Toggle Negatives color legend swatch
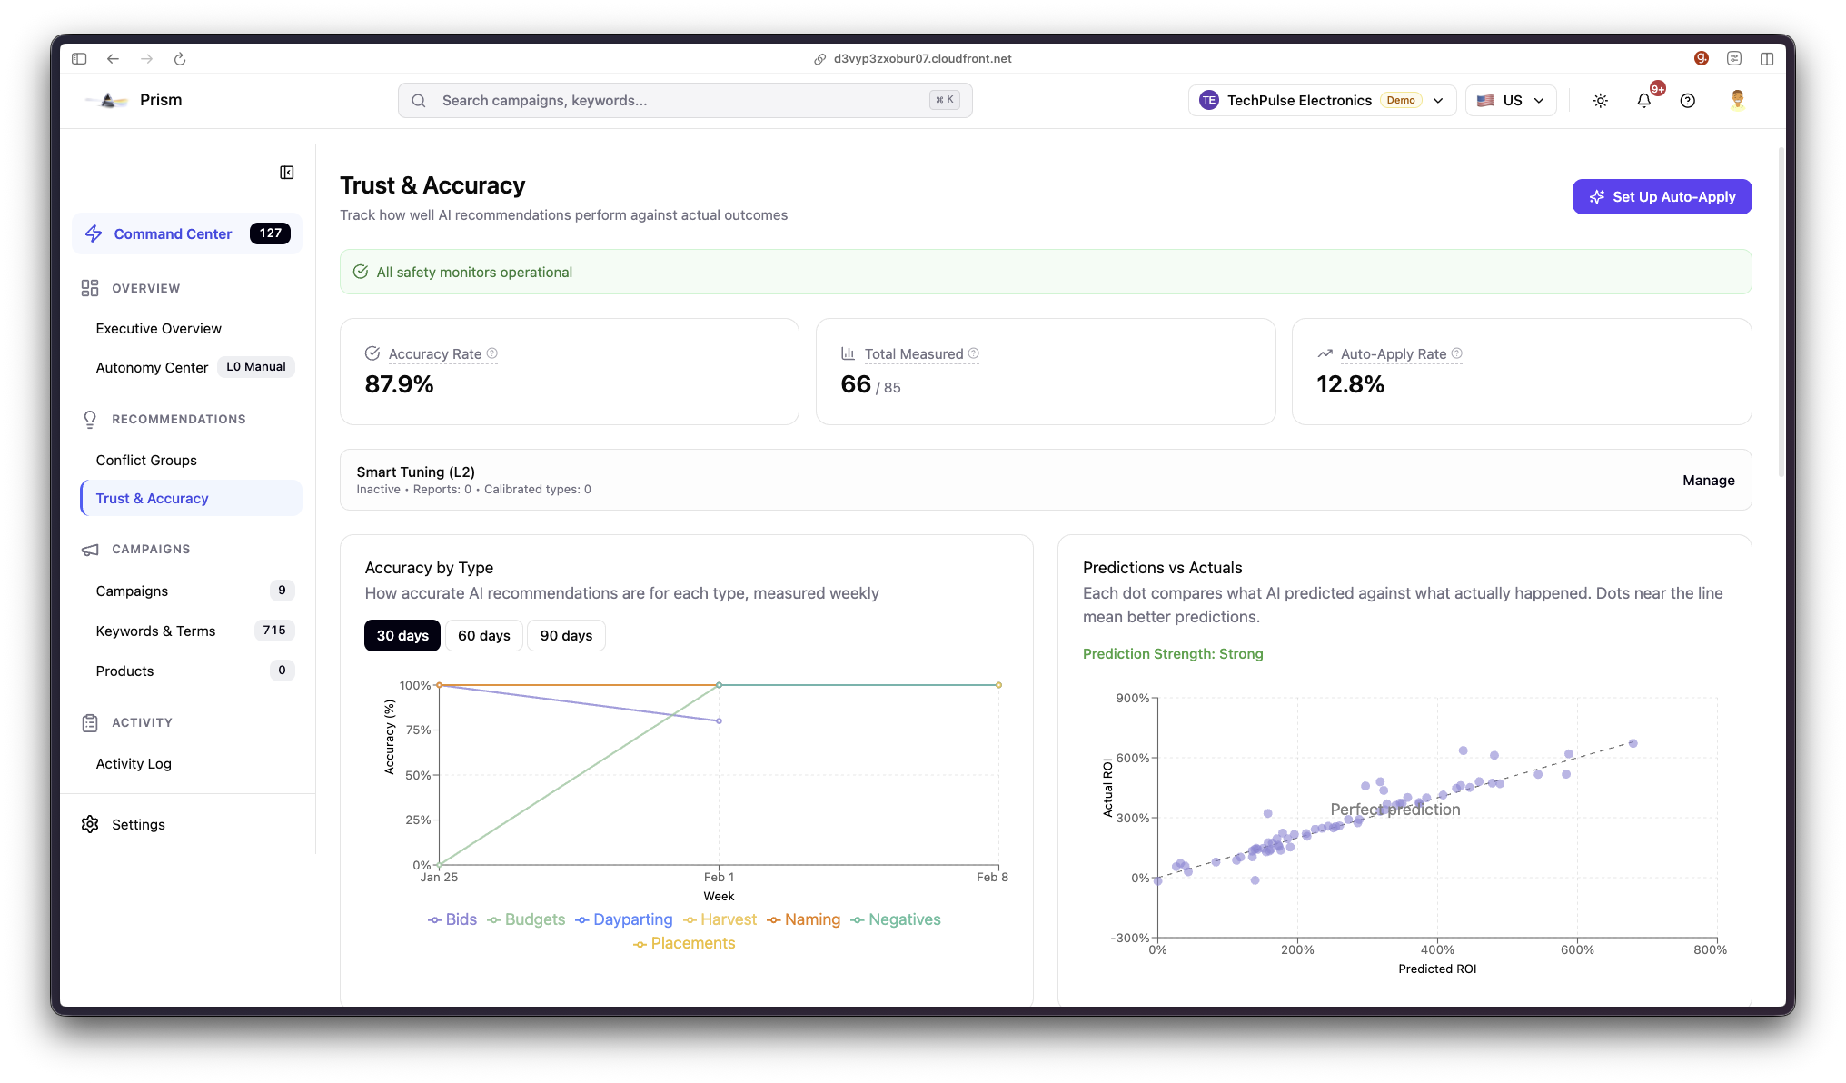Viewport: 1846px width, 1083px height. coord(858,920)
